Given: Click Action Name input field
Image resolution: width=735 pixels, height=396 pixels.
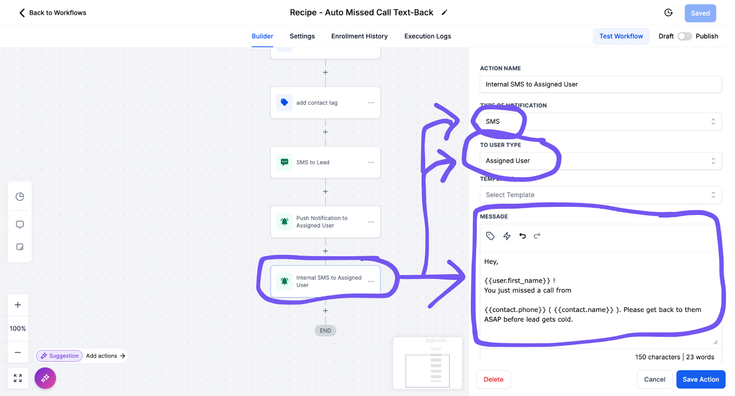Looking at the screenshot, I should click(x=600, y=85).
